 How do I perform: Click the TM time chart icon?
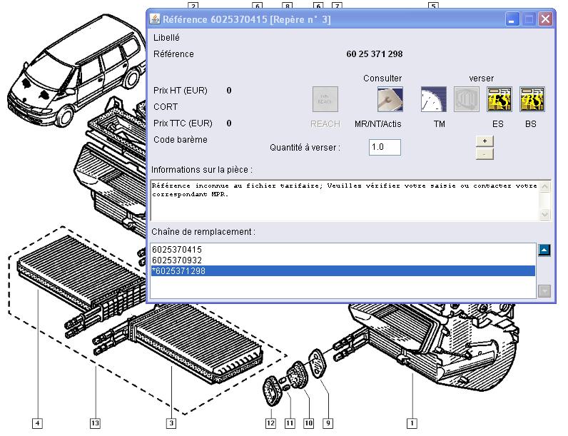point(433,99)
